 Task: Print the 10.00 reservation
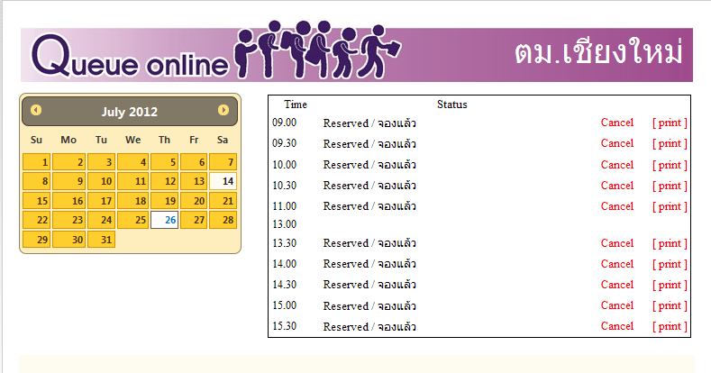click(670, 165)
